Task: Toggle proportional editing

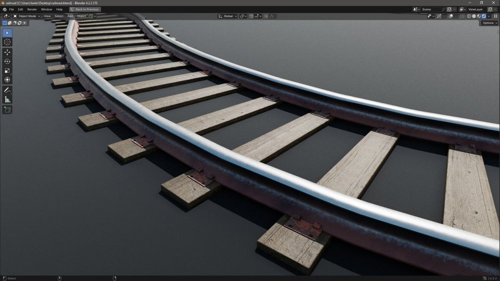Action: click(266, 16)
